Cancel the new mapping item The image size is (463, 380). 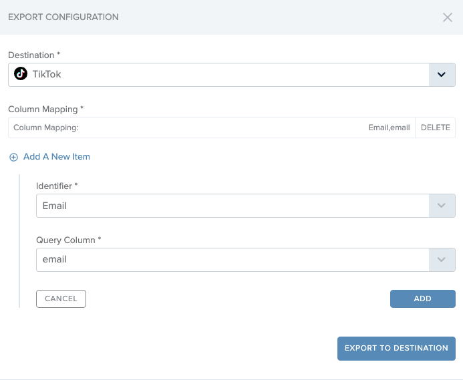tap(61, 299)
